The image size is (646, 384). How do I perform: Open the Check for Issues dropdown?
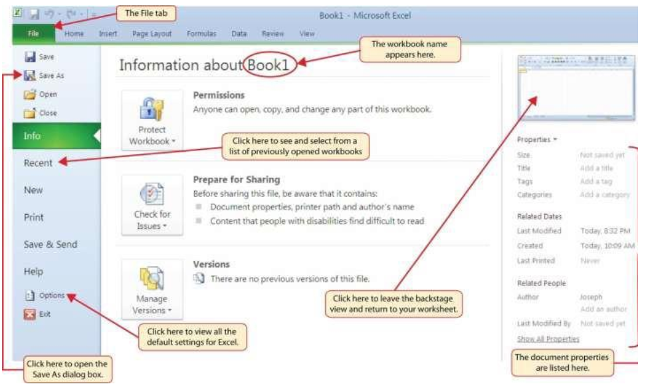pyautogui.click(x=152, y=204)
